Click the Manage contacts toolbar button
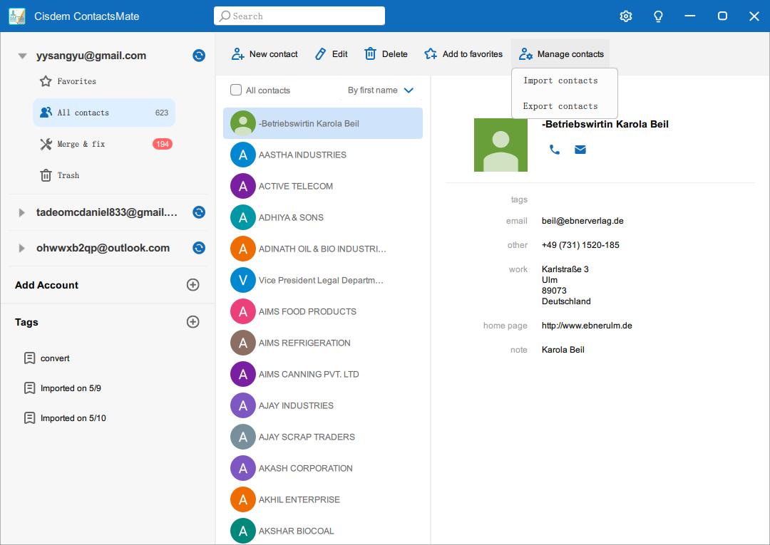The height and width of the screenshot is (545, 770). click(x=561, y=54)
